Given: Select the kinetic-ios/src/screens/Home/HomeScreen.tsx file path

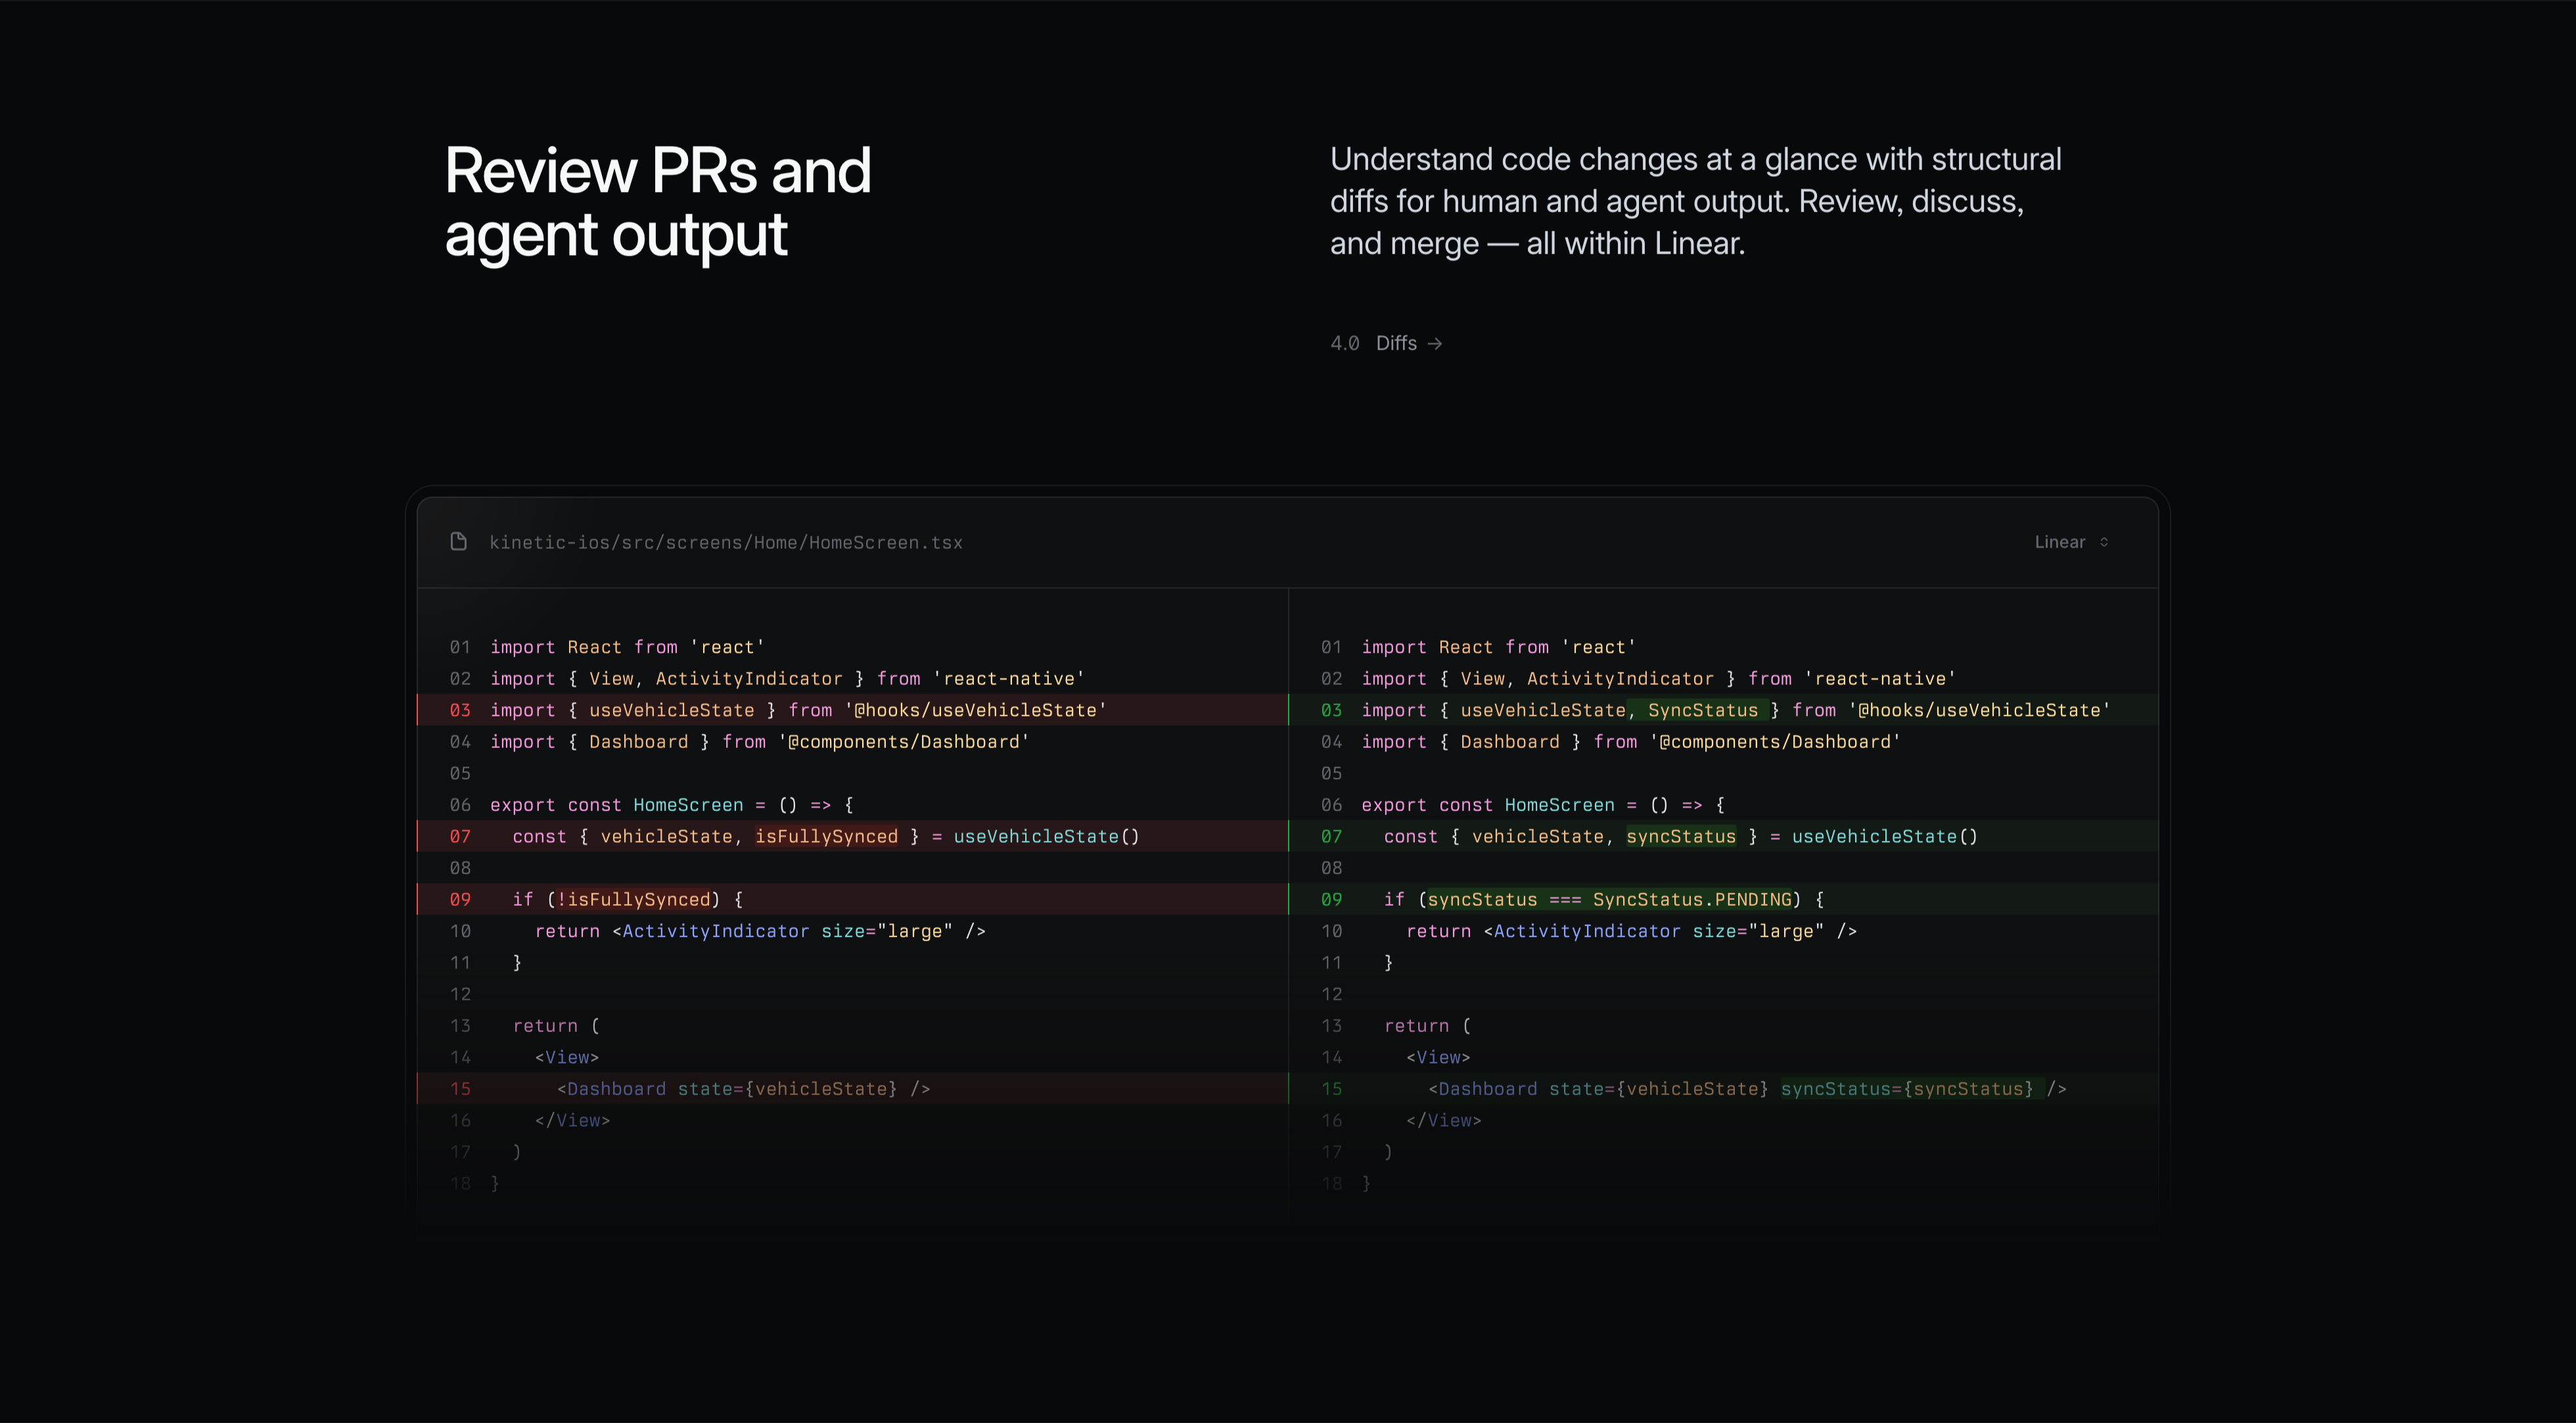Looking at the screenshot, I should tap(726, 542).
